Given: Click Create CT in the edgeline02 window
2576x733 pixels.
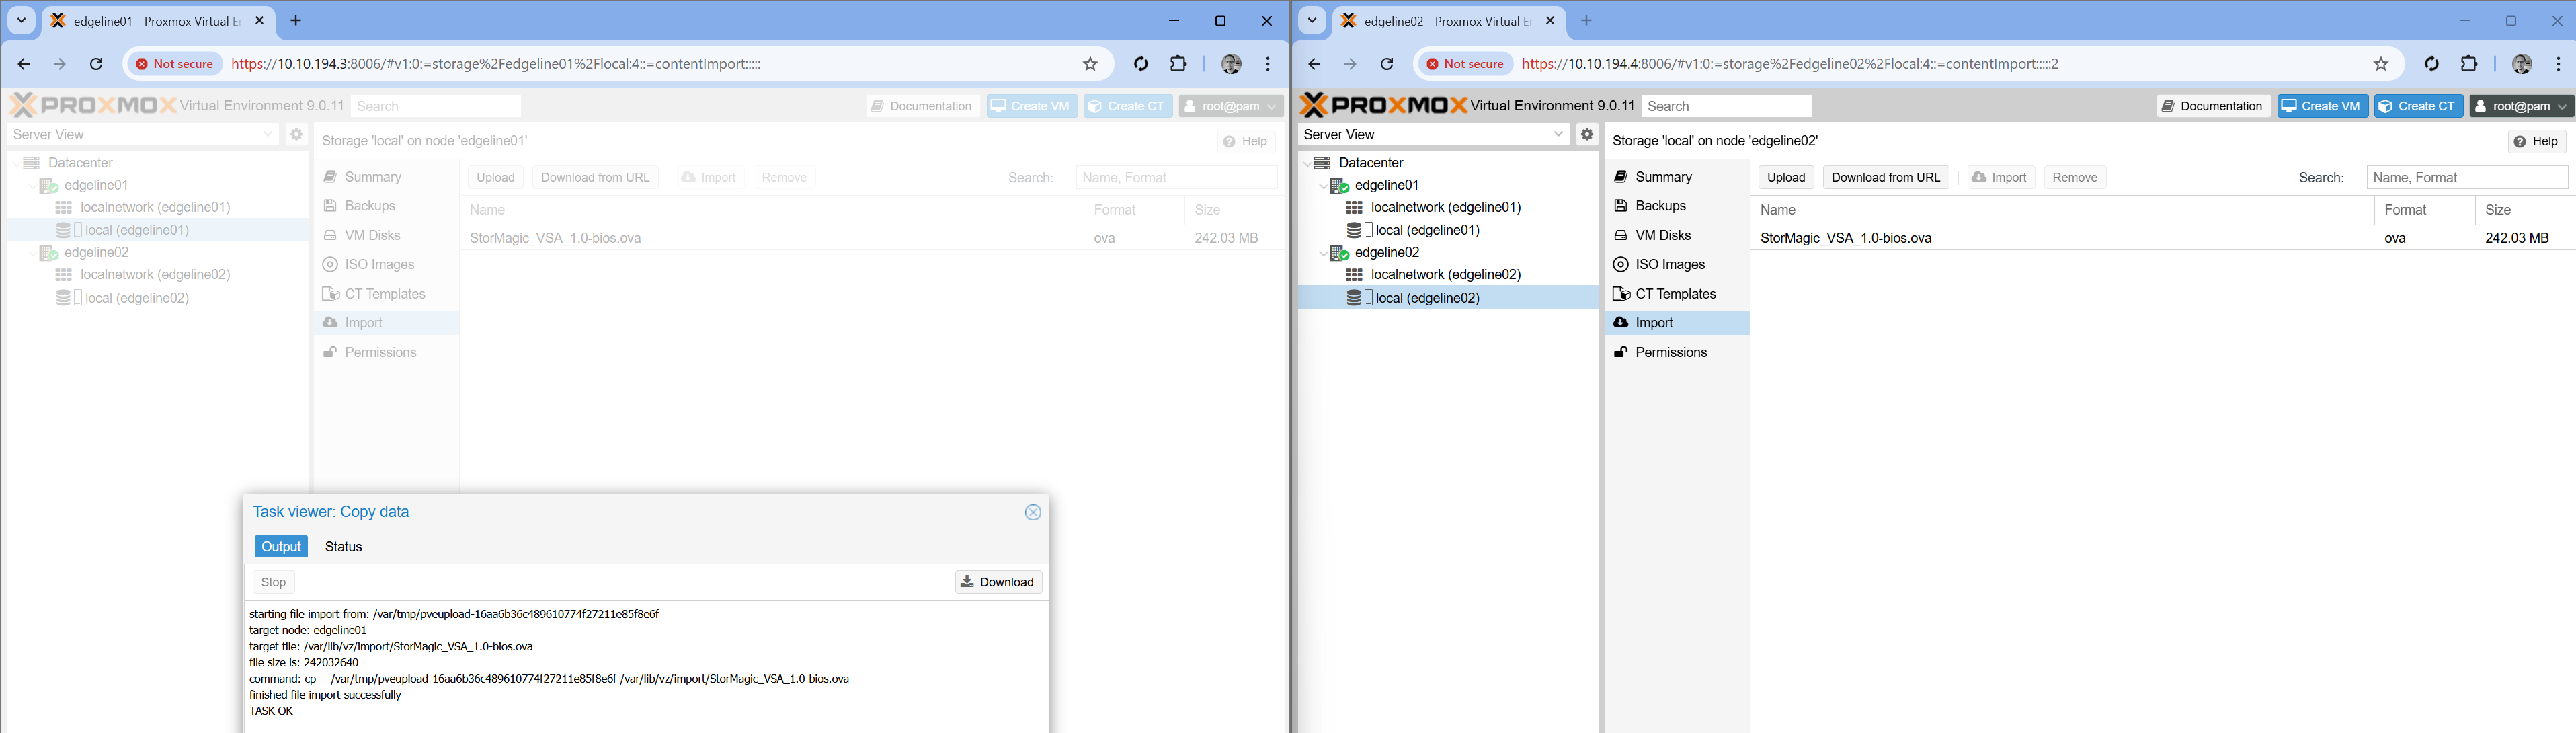Looking at the screenshot, I should 2418,106.
